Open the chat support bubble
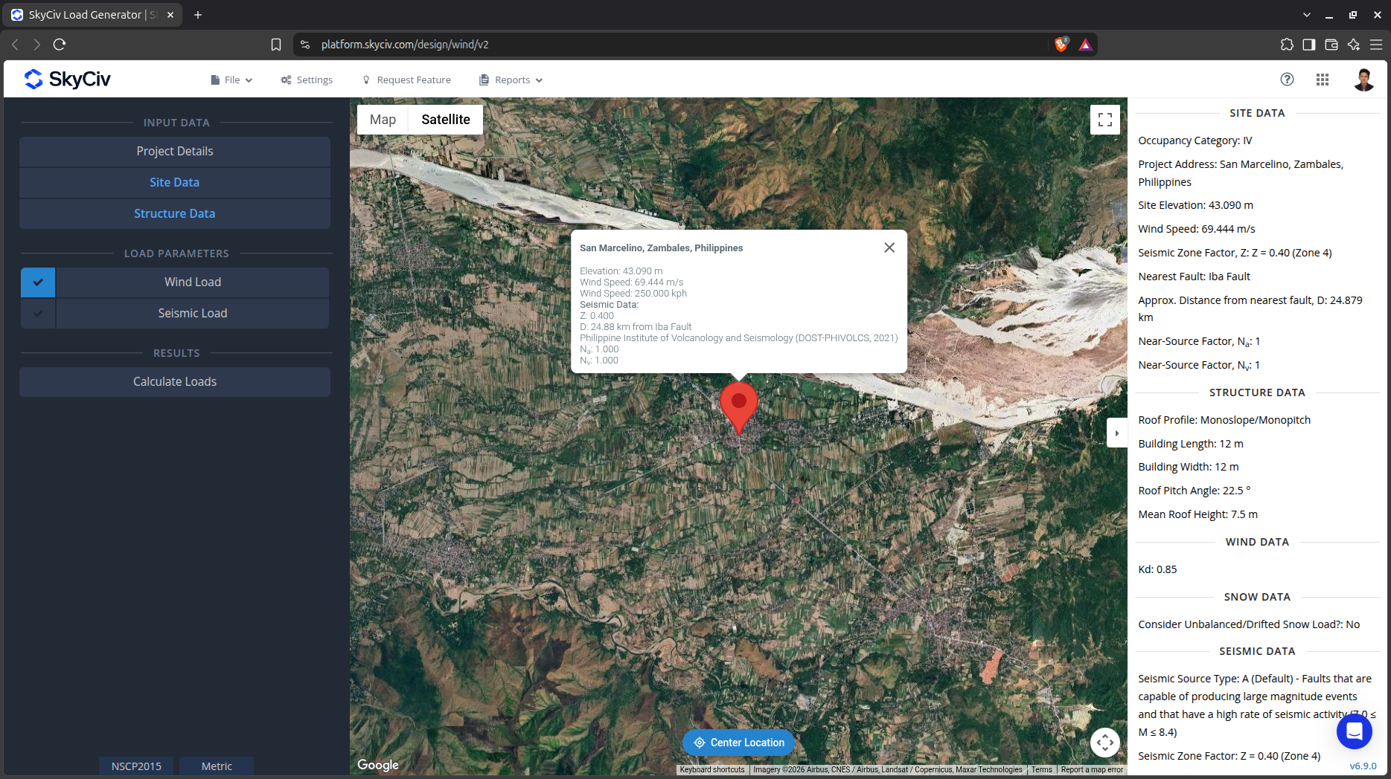This screenshot has height=779, width=1391. [1355, 731]
